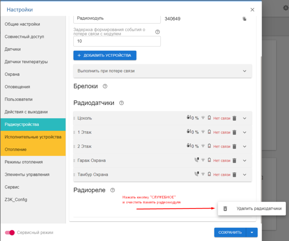Click the delay input field with value 10
Viewport: 289px width, 241px height.
[117, 41]
